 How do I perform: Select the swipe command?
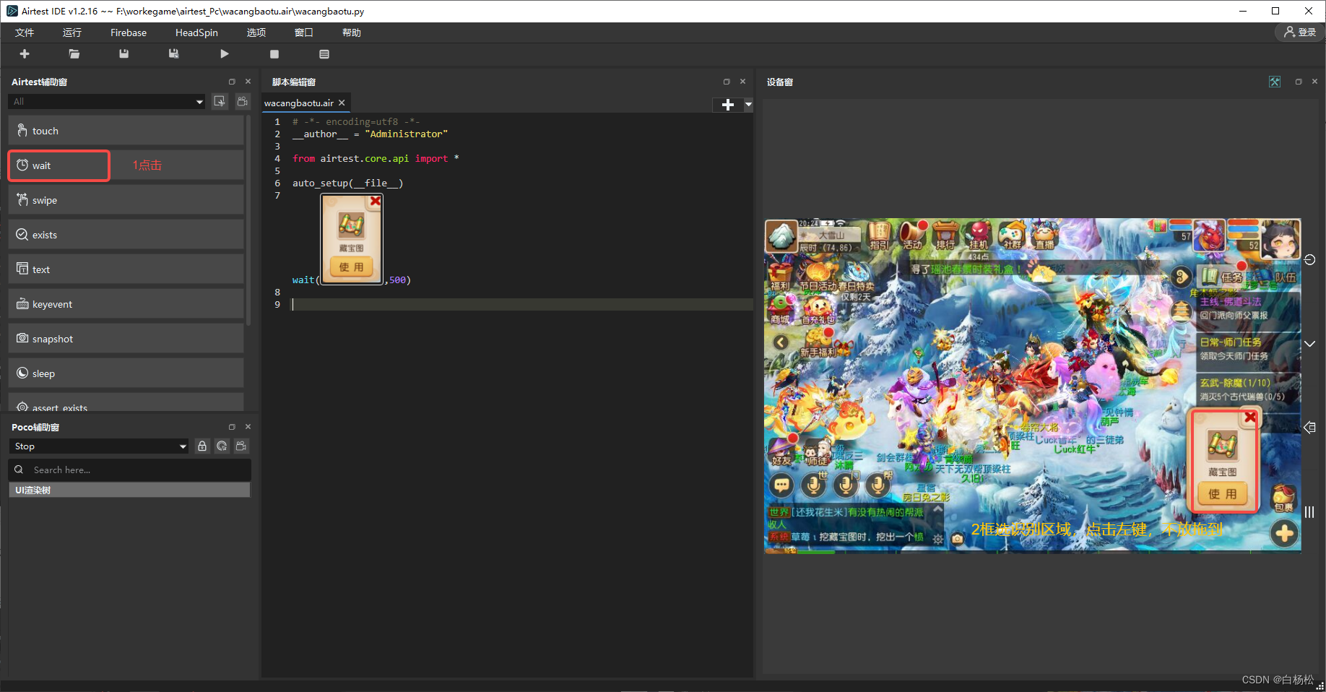tap(126, 200)
